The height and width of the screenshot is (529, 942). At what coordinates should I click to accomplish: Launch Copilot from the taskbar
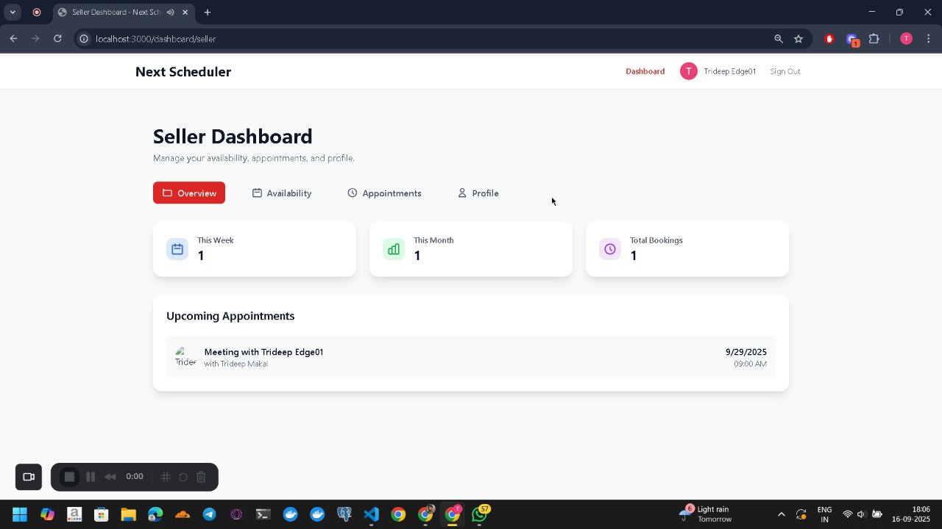47,514
